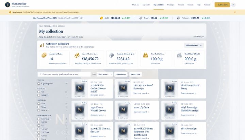
Task: Open the 1838 Sovereign Shield Sovereign thumbnail
Action: click(170, 110)
